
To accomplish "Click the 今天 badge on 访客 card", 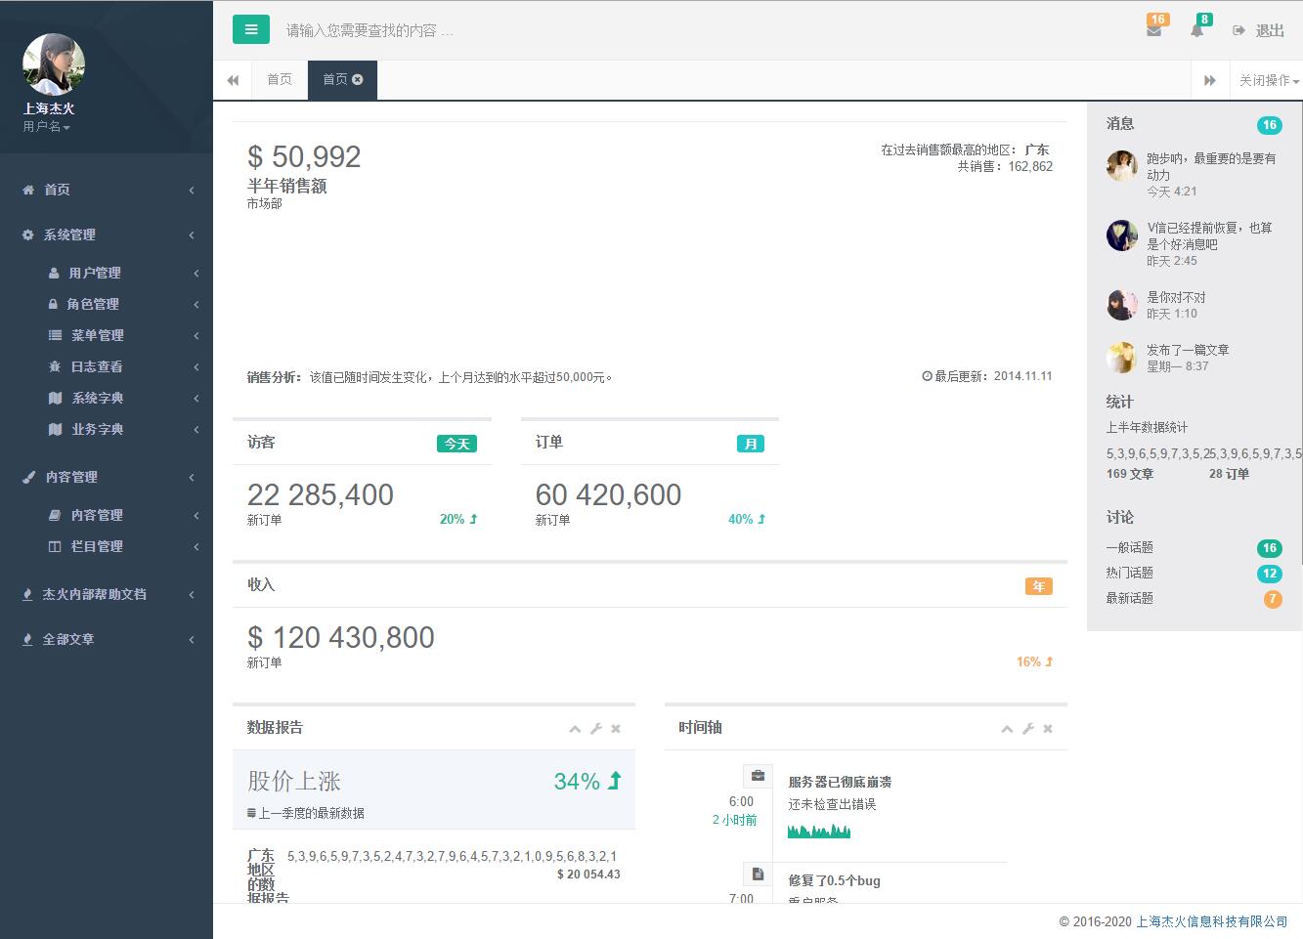I will tap(456, 444).
